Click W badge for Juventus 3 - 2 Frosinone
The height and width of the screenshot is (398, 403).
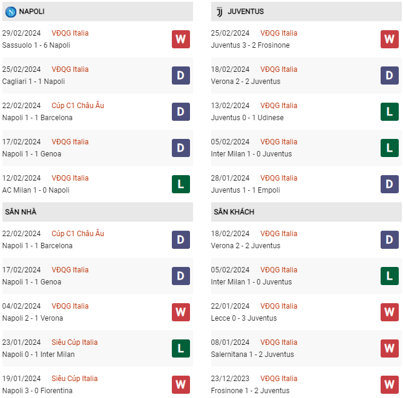click(390, 39)
